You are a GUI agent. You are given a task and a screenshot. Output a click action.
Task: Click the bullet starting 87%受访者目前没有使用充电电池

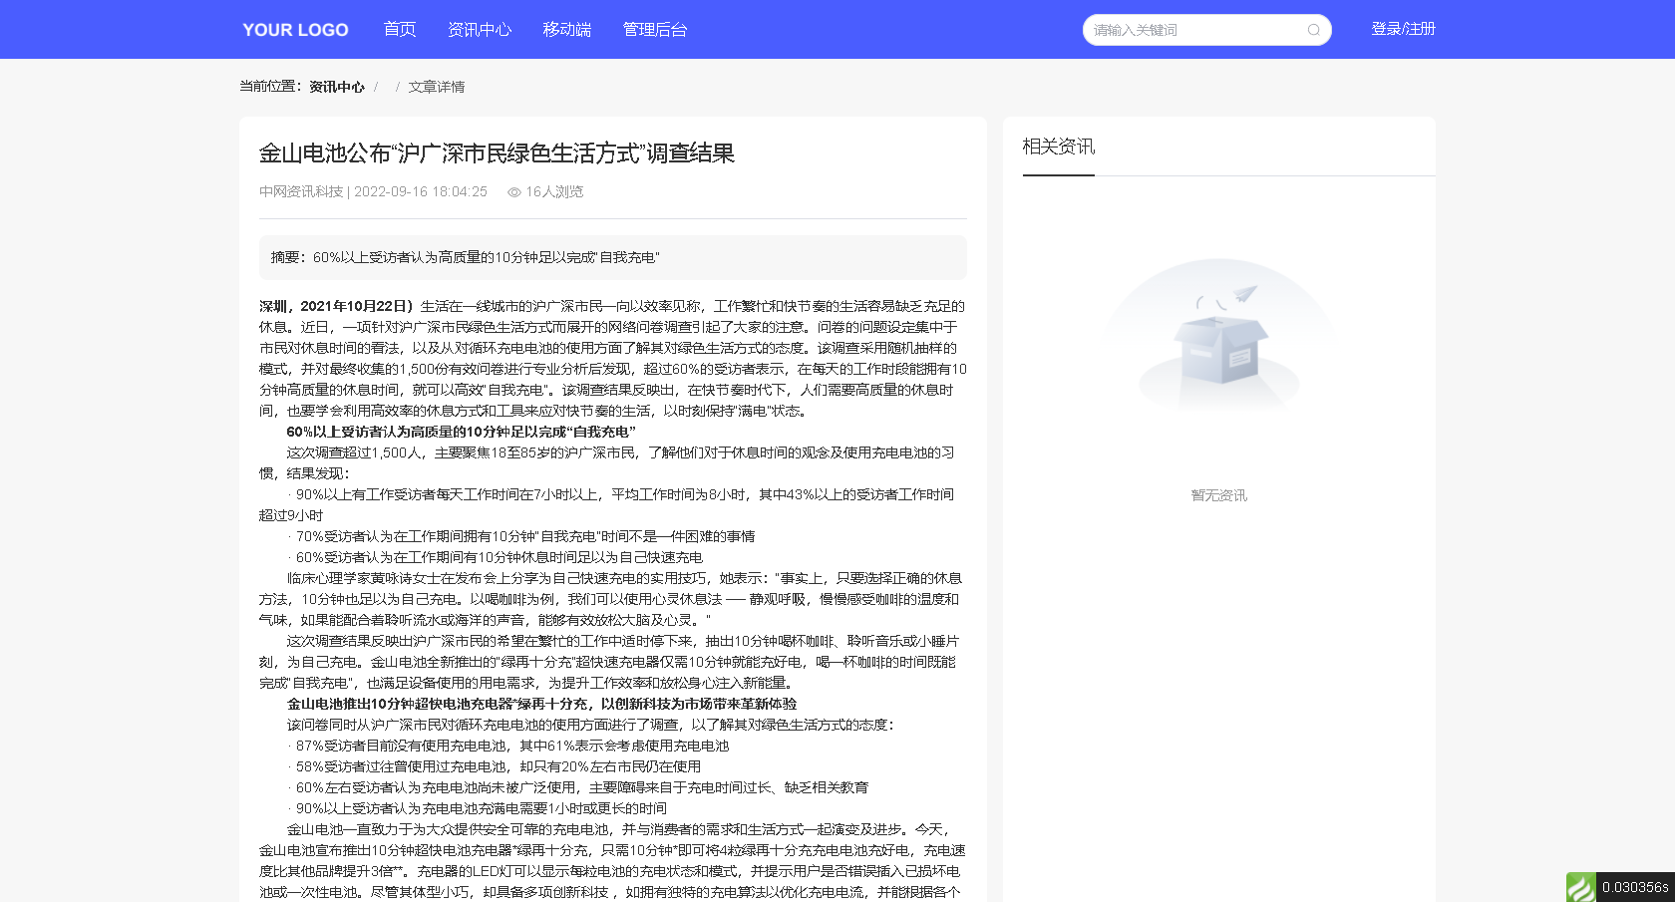coord(508,746)
